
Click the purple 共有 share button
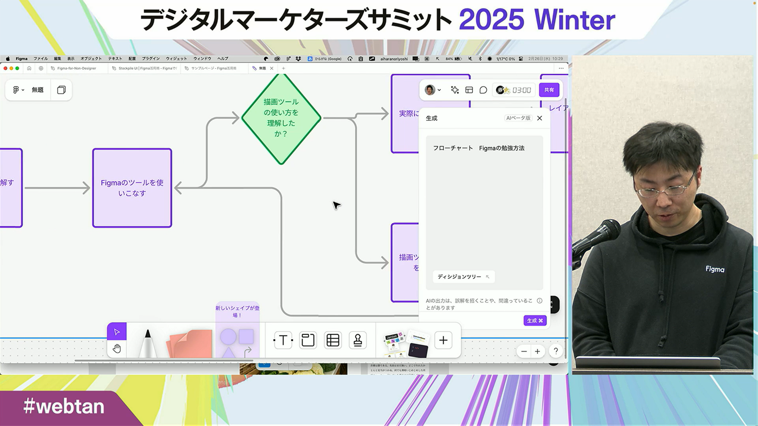click(549, 90)
